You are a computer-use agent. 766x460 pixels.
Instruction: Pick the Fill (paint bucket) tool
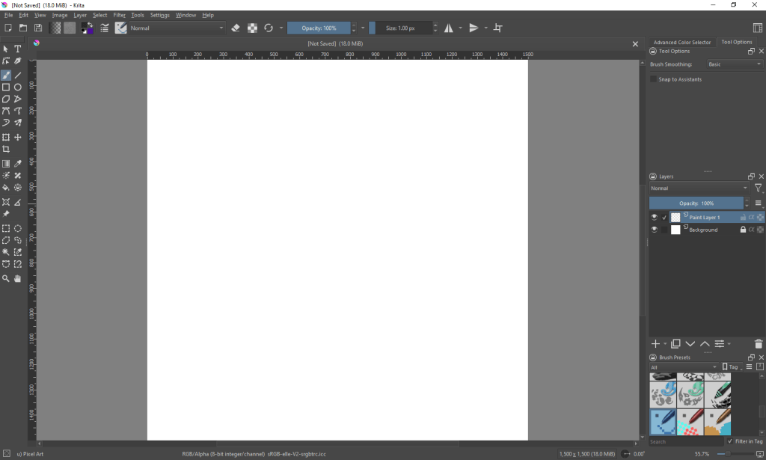6,188
